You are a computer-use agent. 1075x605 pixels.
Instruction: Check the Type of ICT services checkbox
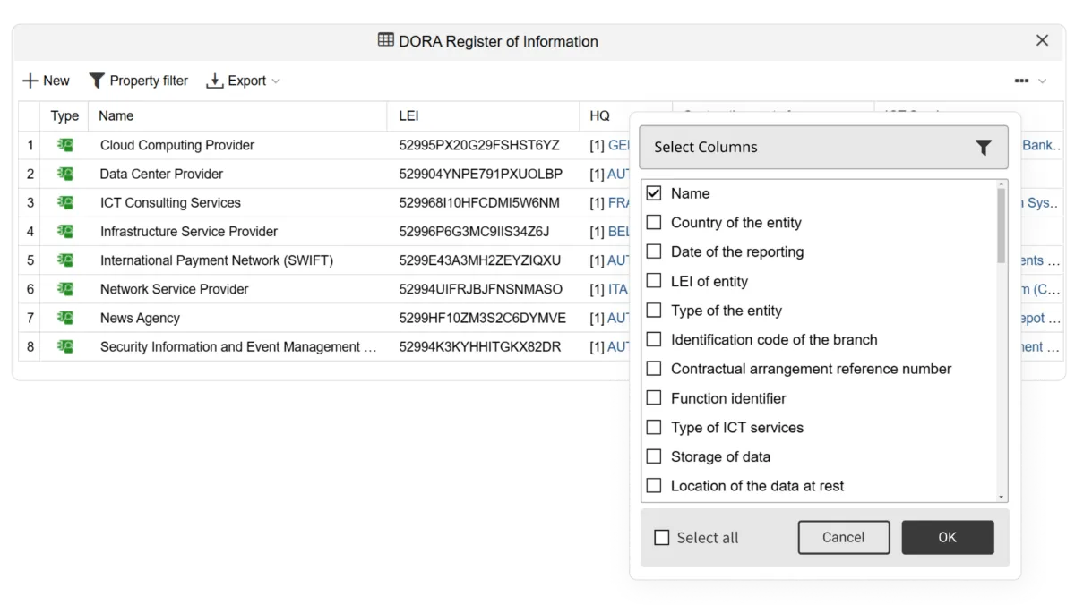654,427
